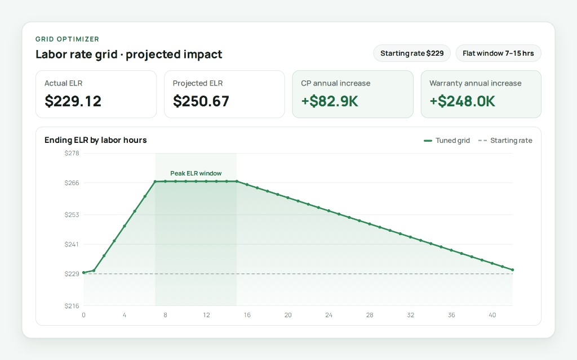Click the $216 y-axis label

(x=72, y=305)
